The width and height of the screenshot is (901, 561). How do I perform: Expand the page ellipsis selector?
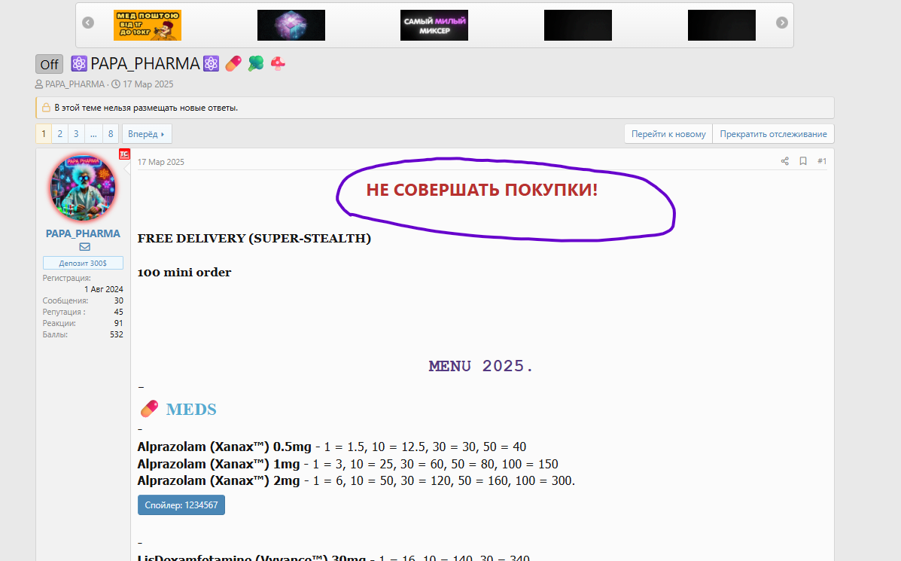coord(93,134)
